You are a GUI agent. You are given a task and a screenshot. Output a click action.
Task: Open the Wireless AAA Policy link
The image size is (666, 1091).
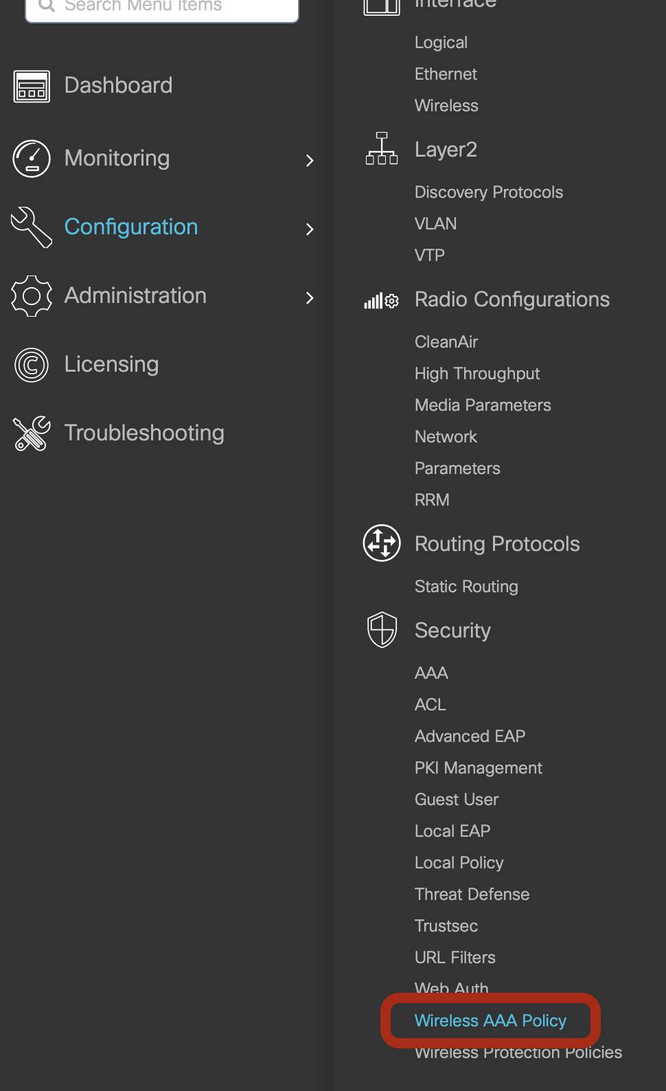point(490,1020)
